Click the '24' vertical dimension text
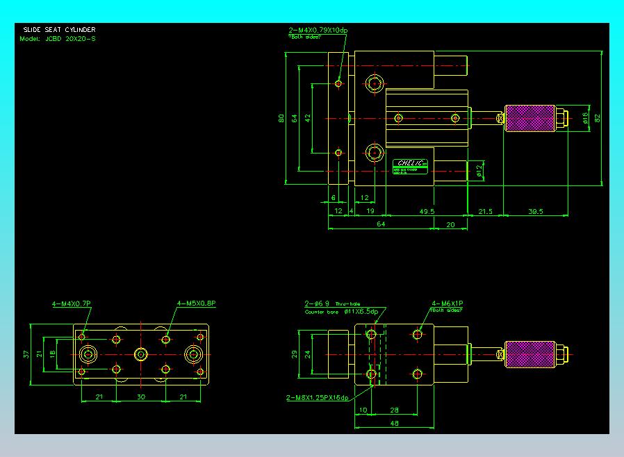 coord(308,354)
